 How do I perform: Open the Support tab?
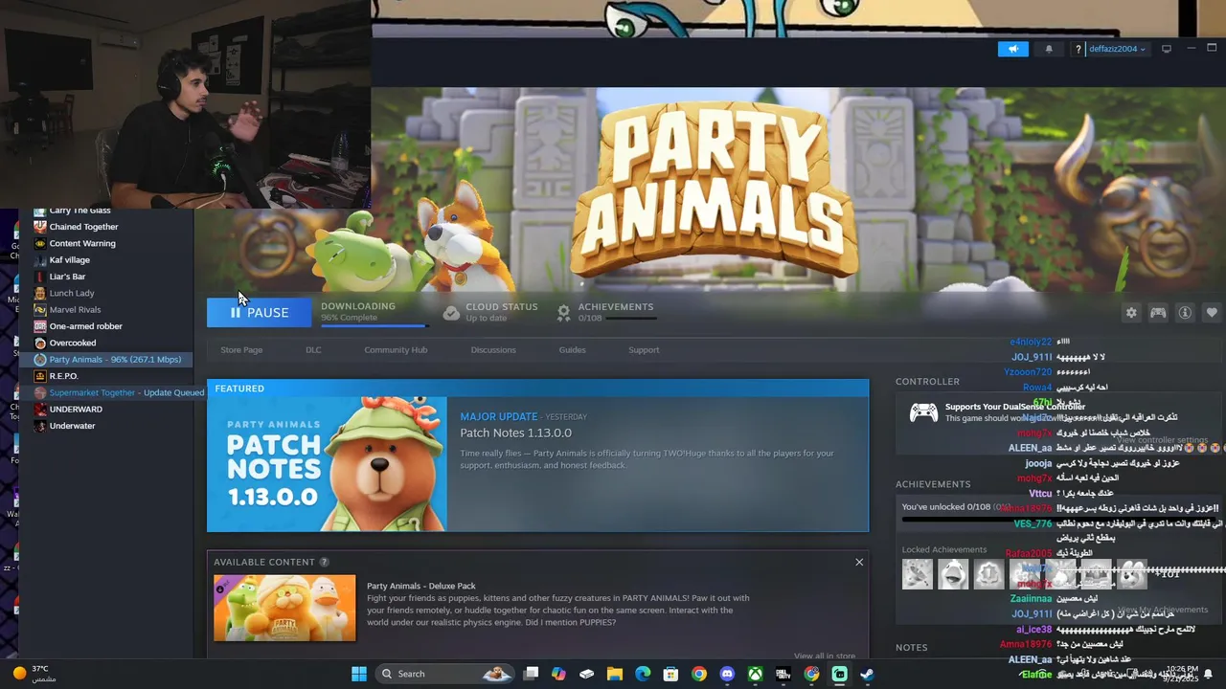tap(644, 350)
